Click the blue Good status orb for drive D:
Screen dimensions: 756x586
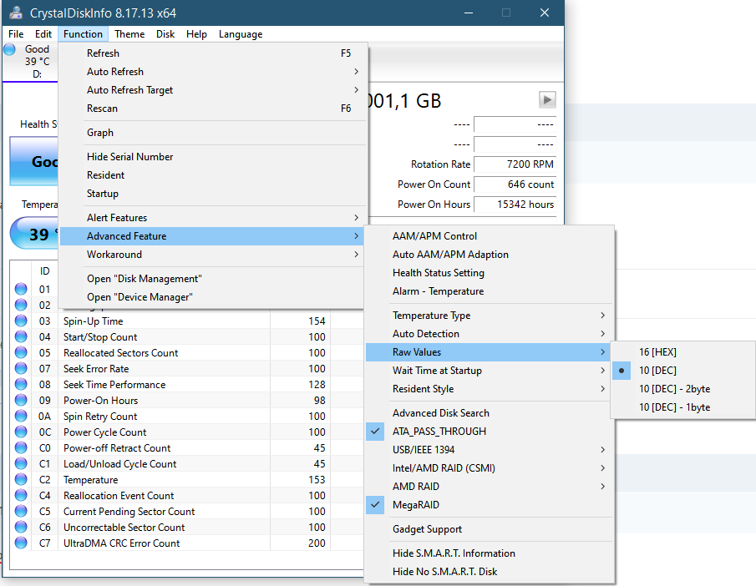point(10,49)
